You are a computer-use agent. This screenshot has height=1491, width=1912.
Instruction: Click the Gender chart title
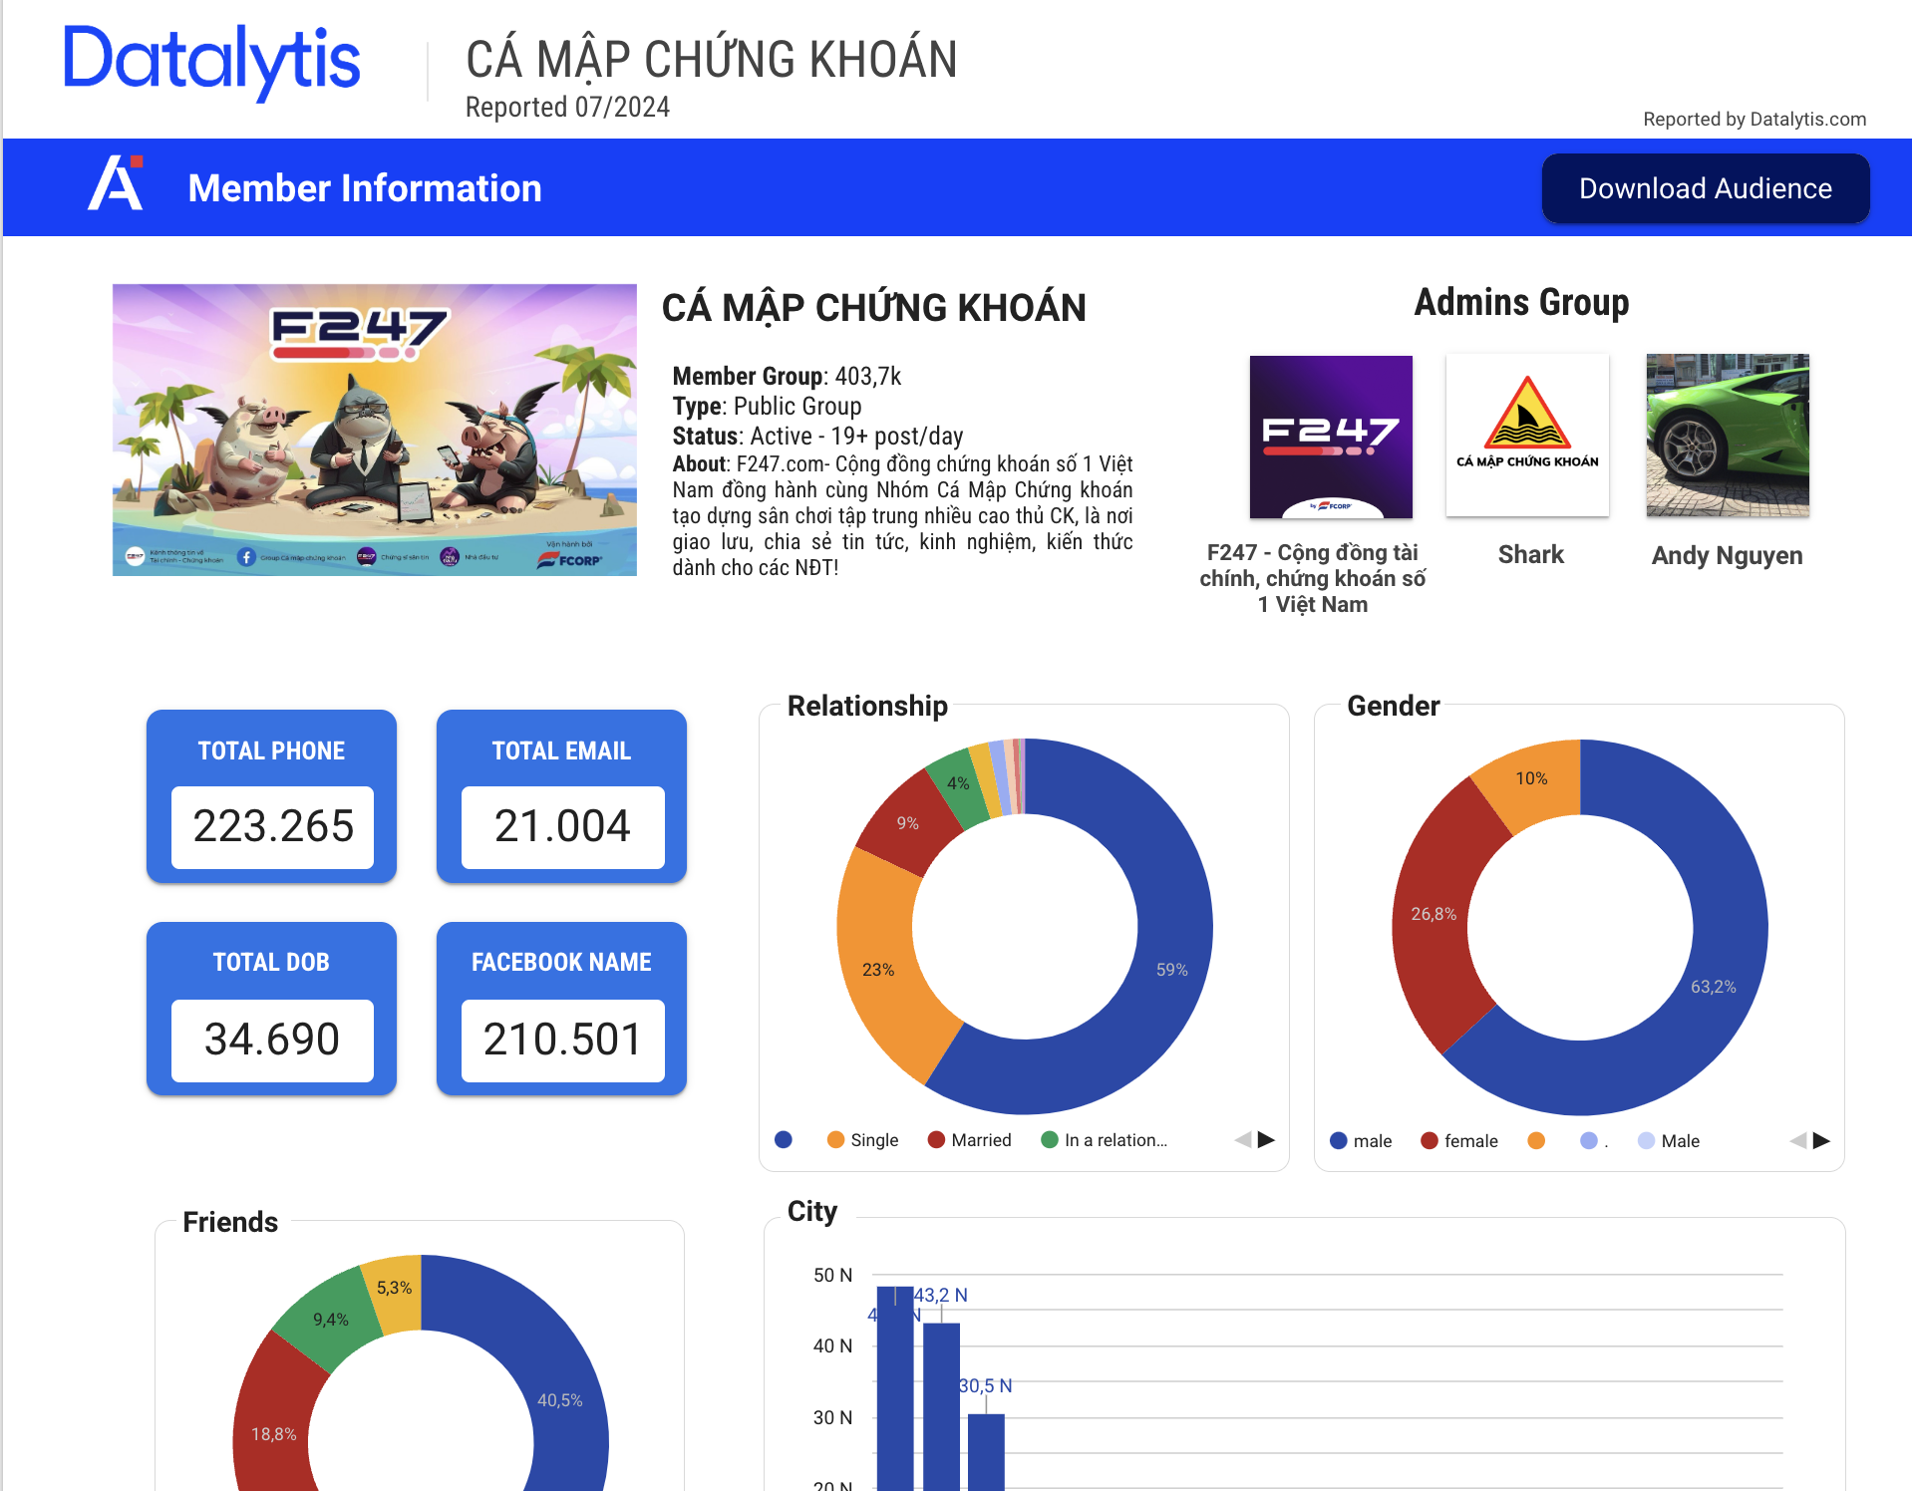click(1393, 706)
